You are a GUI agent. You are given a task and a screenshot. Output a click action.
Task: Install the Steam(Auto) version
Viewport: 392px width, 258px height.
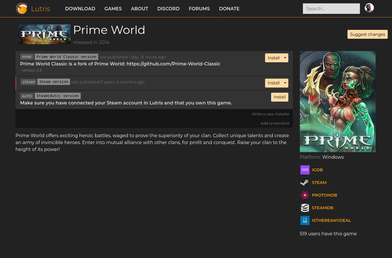tap(279, 97)
